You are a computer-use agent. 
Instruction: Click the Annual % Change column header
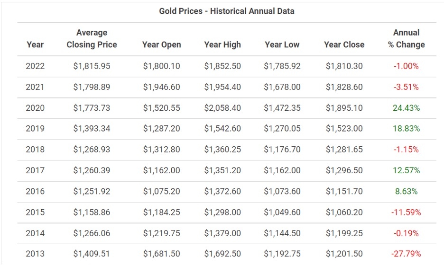(406, 39)
